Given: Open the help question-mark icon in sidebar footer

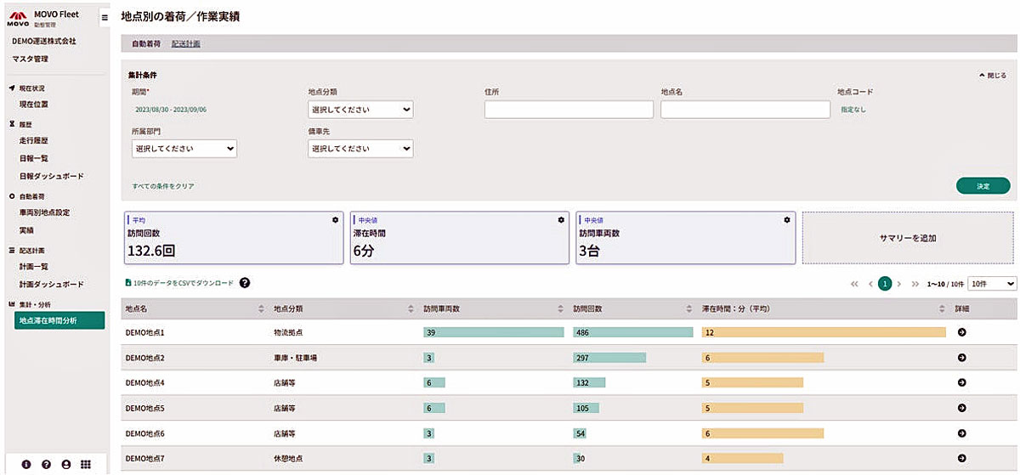Looking at the screenshot, I should 46,464.
